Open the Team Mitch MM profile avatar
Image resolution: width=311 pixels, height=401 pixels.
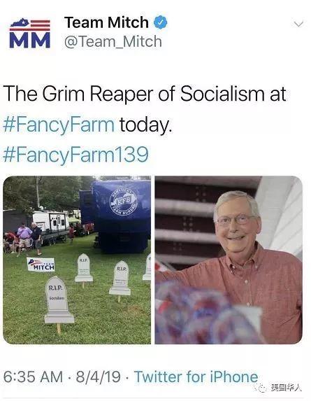pyautogui.click(x=30, y=34)
